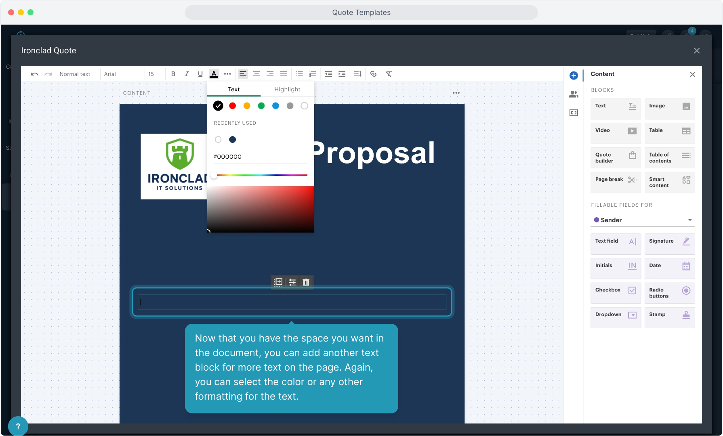Insert a link using the link icon

coord(373,74)
